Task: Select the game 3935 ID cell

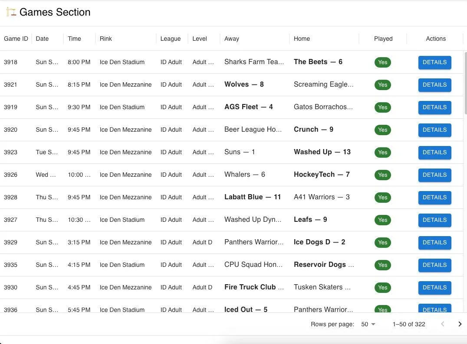Action: [x=11, y=265]
